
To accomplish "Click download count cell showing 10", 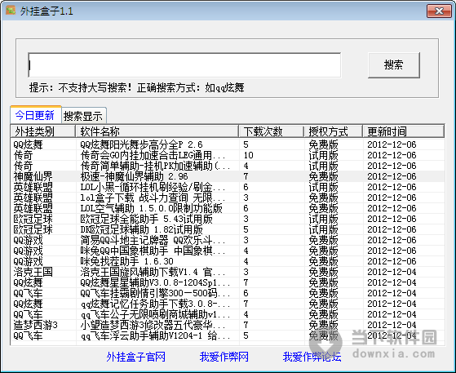I will click(x=249, y=155).
